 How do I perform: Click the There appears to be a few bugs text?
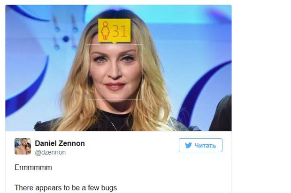tap(66, 188)
